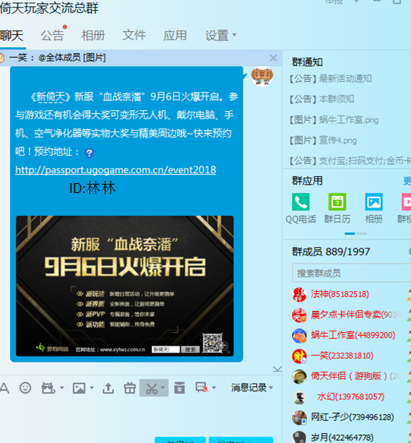Open the font settings A icon
This screenshot has width=411, height=443.
(x=5, y=388)
